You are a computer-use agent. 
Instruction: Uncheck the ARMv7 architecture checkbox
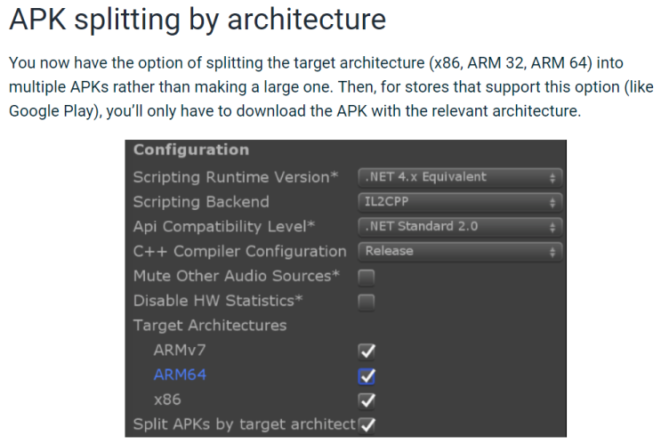tap(366, 351)
